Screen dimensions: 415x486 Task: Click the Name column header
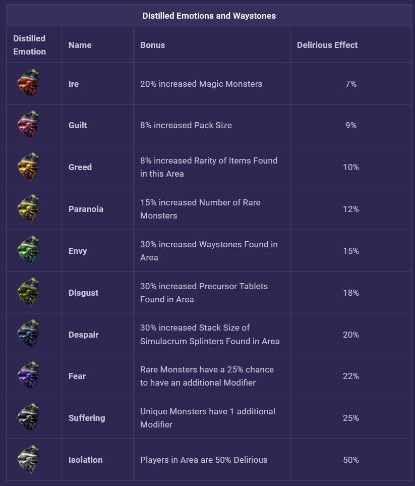coord(80,45)
